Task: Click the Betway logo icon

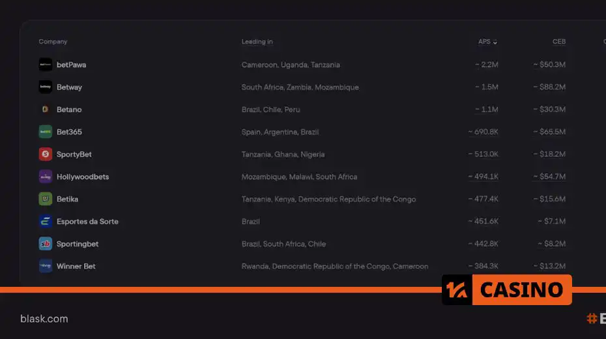Action: click(x=45, y=87)
